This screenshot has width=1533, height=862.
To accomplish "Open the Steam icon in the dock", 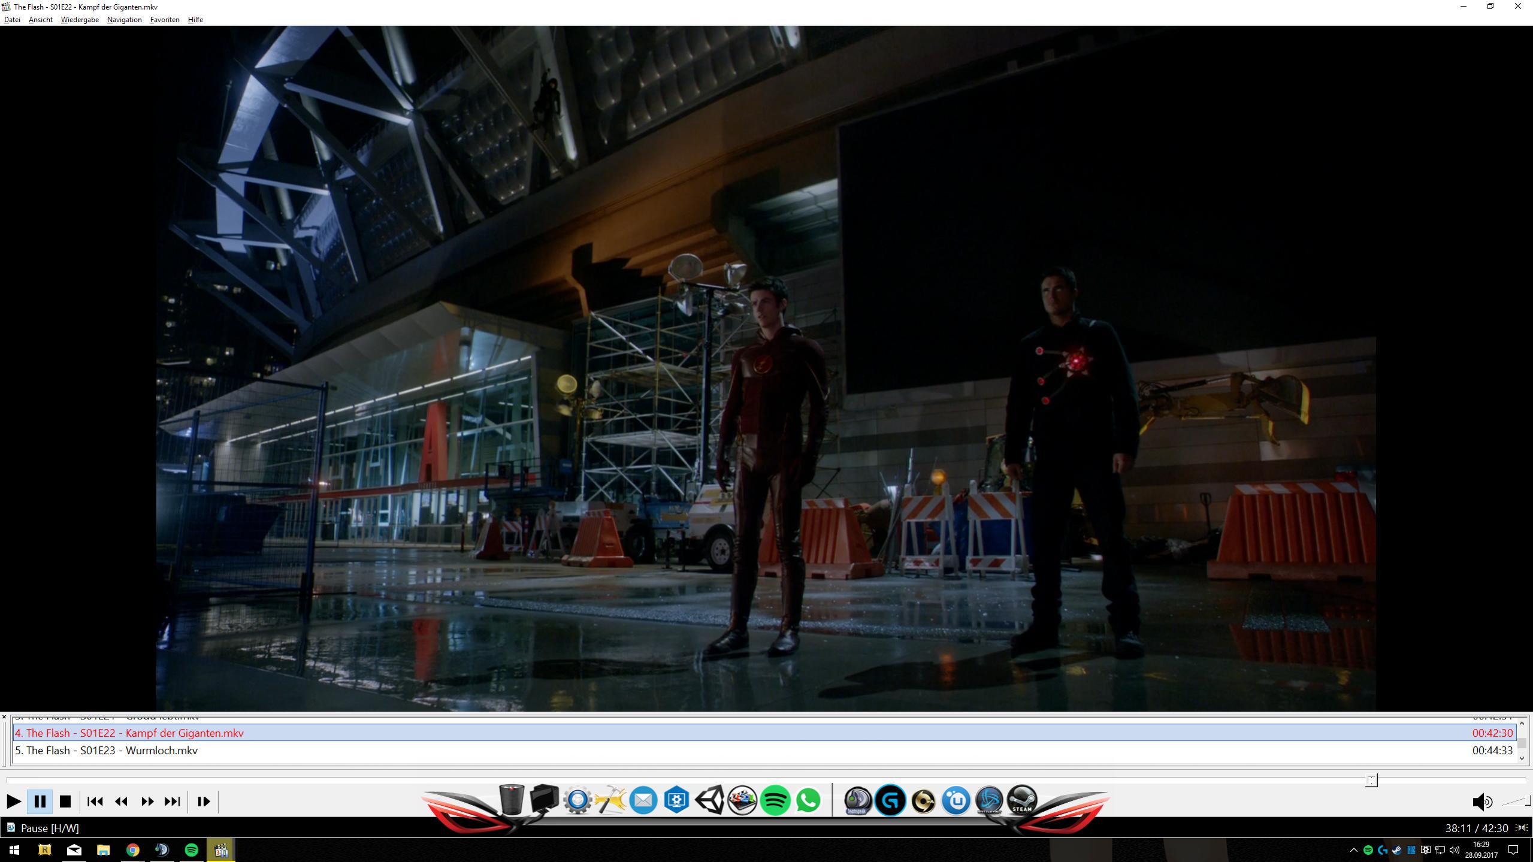I will (1022, 801).
